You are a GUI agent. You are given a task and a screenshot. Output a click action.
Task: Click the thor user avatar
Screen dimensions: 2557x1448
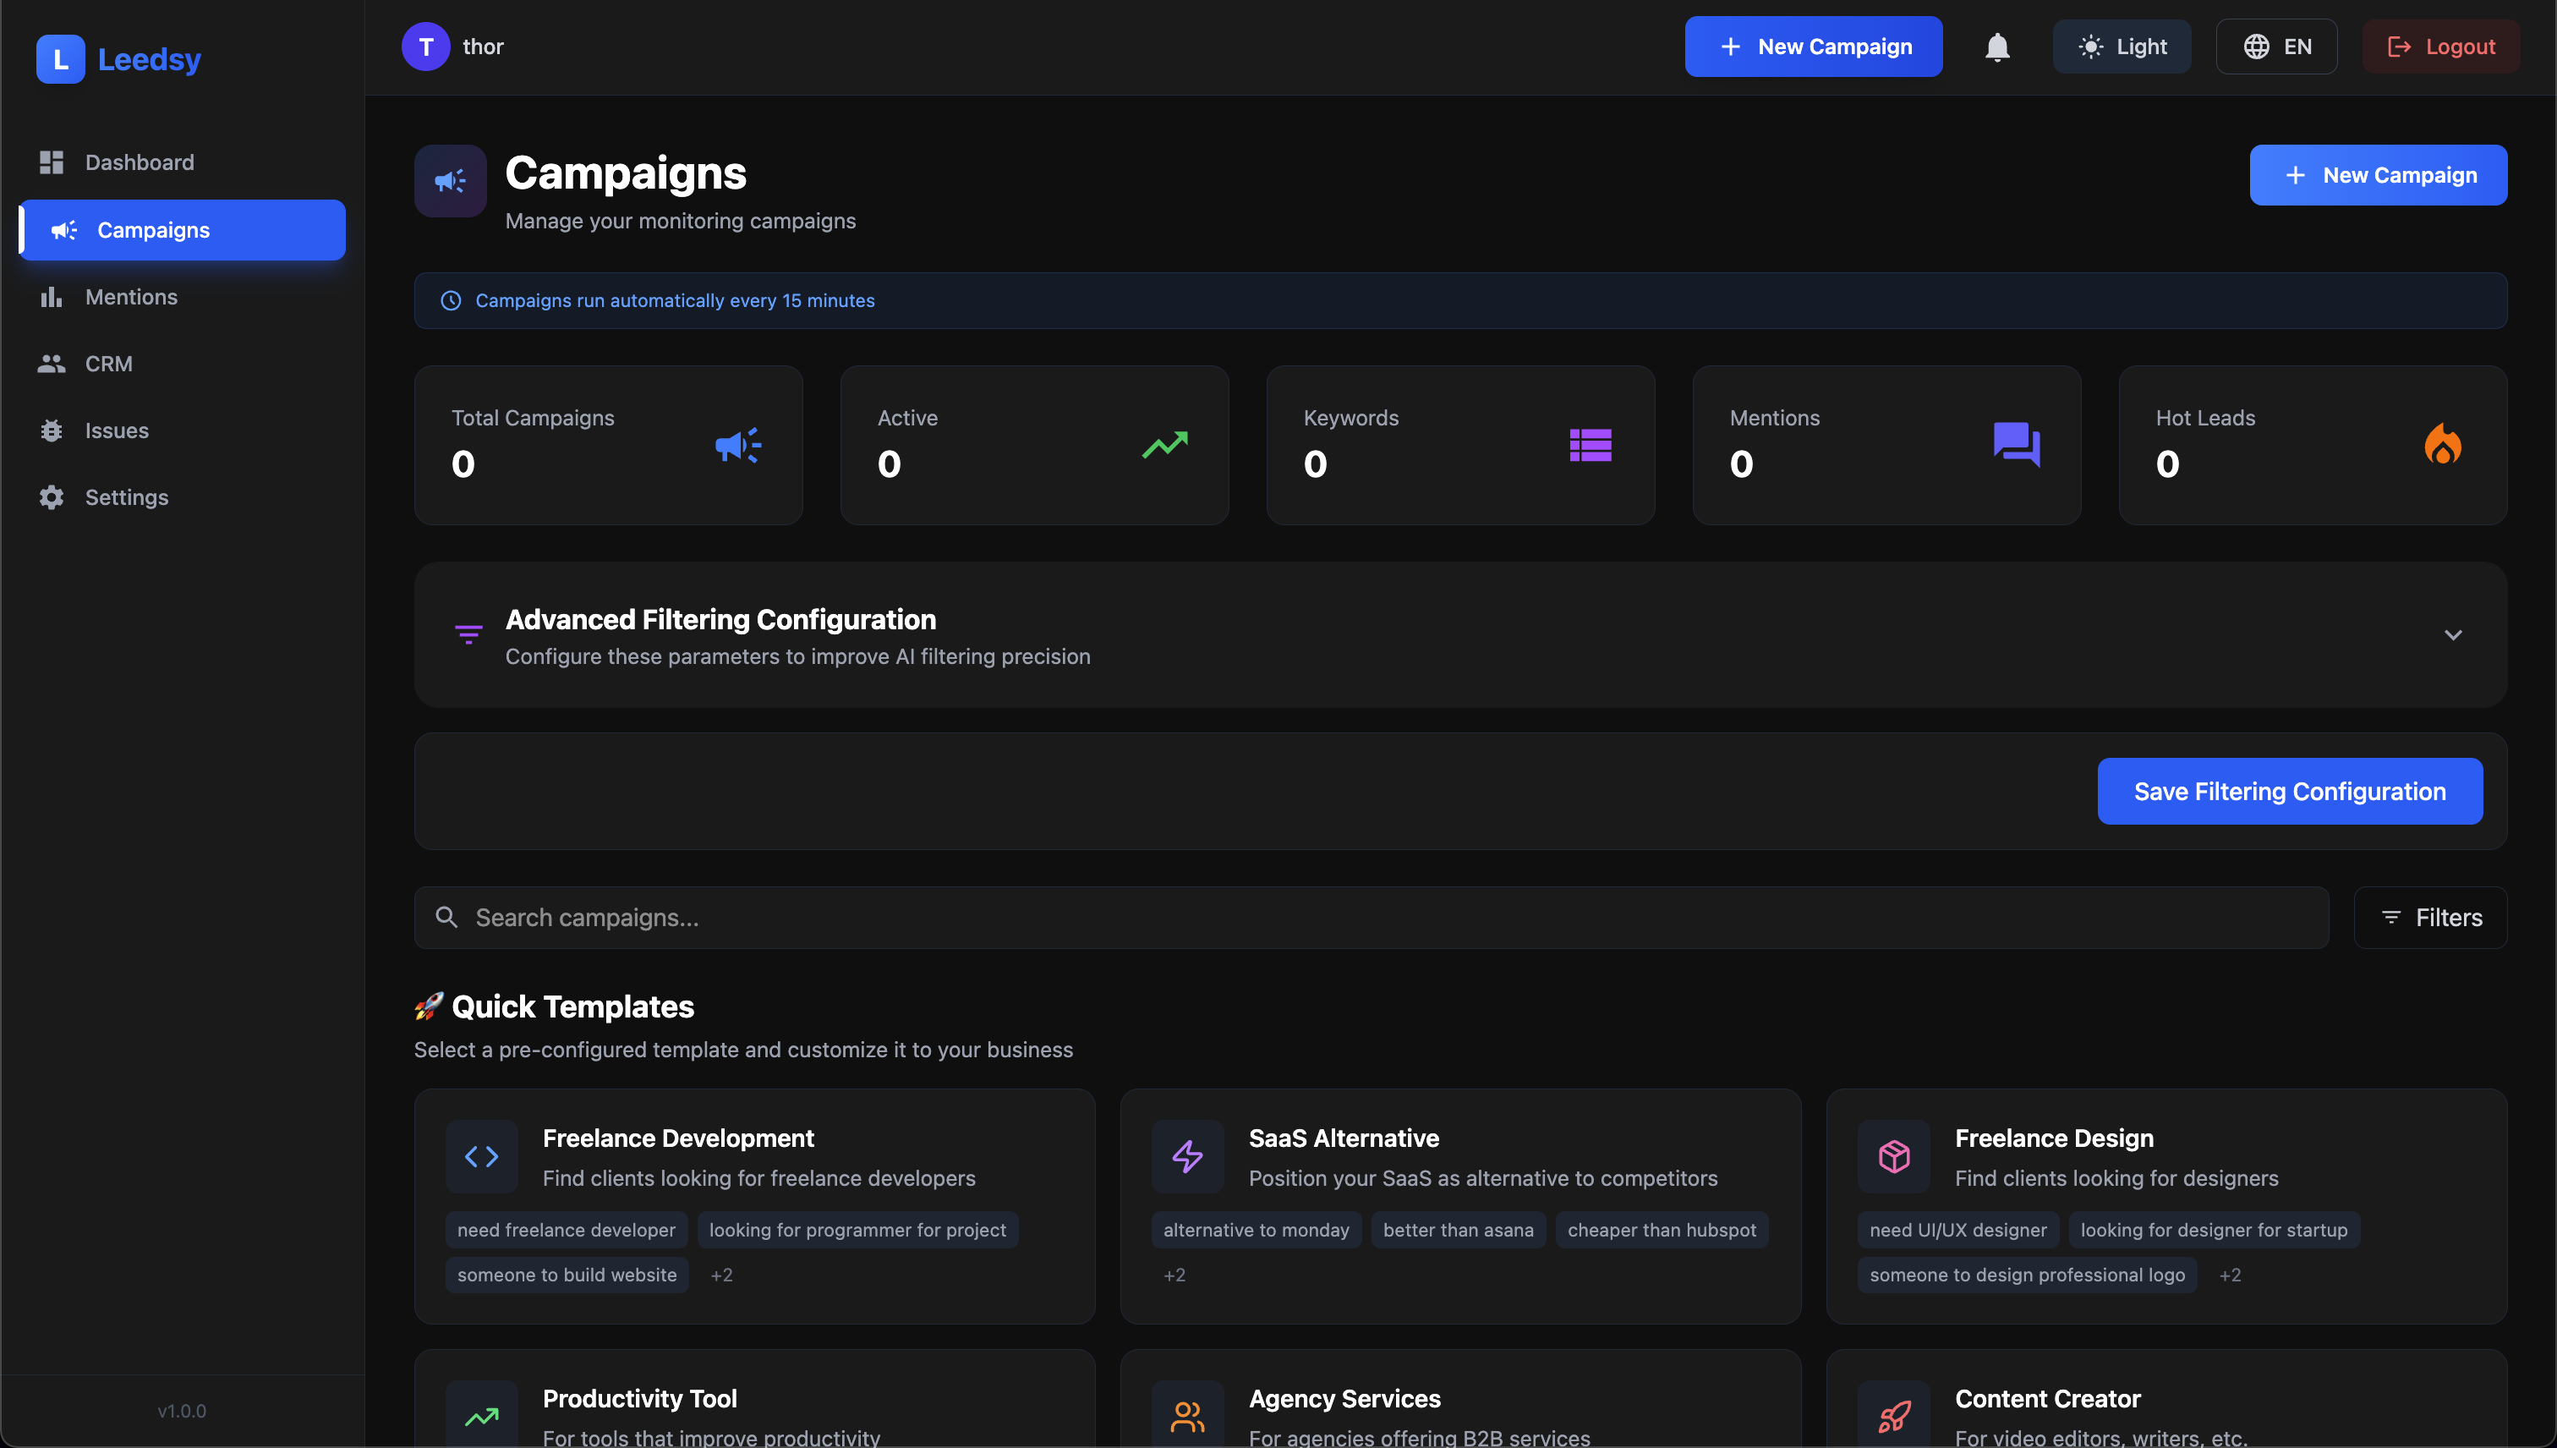click(424, 46)
